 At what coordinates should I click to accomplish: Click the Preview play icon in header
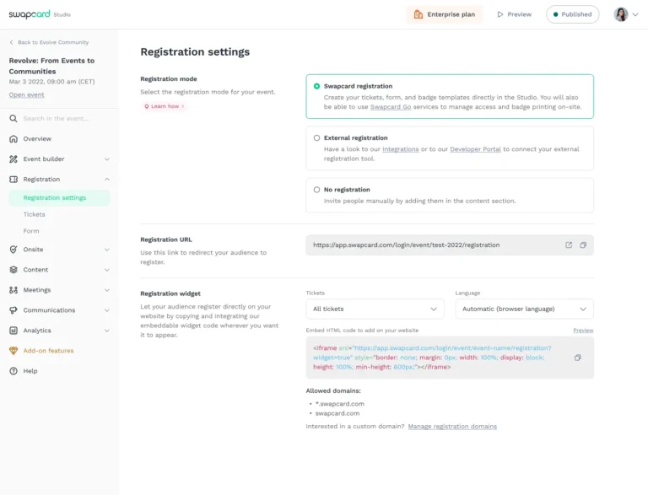click(500, 14)
